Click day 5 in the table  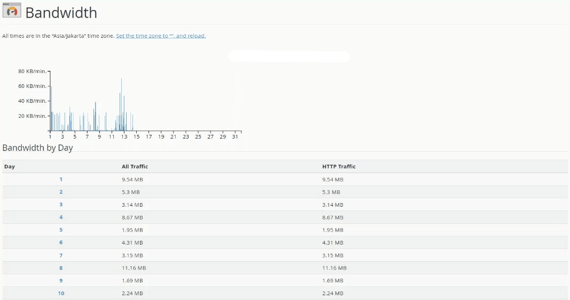point(61,230)
